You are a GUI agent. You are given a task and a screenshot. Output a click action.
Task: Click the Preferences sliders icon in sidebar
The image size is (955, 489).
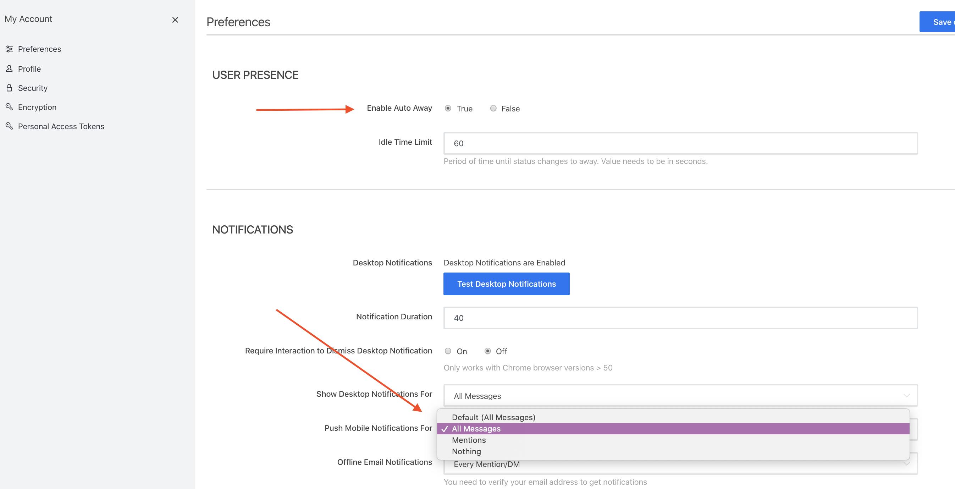point(9,49)
